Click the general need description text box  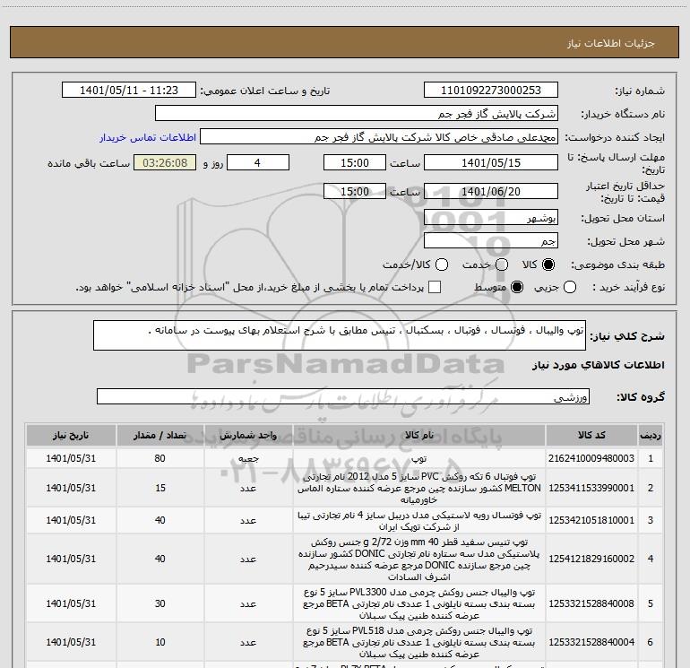coord(340,335)
